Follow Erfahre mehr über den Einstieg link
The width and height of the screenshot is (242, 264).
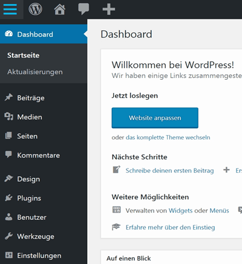coord(170,227)
